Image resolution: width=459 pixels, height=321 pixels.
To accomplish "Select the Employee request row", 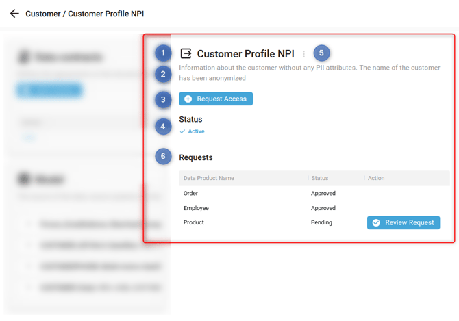I will pos(314,208).
